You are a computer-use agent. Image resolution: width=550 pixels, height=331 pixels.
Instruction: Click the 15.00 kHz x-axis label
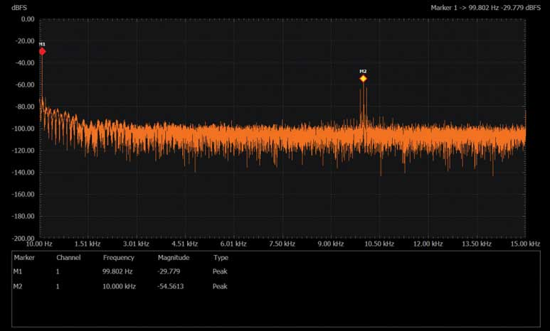click(x=527, y=244)
